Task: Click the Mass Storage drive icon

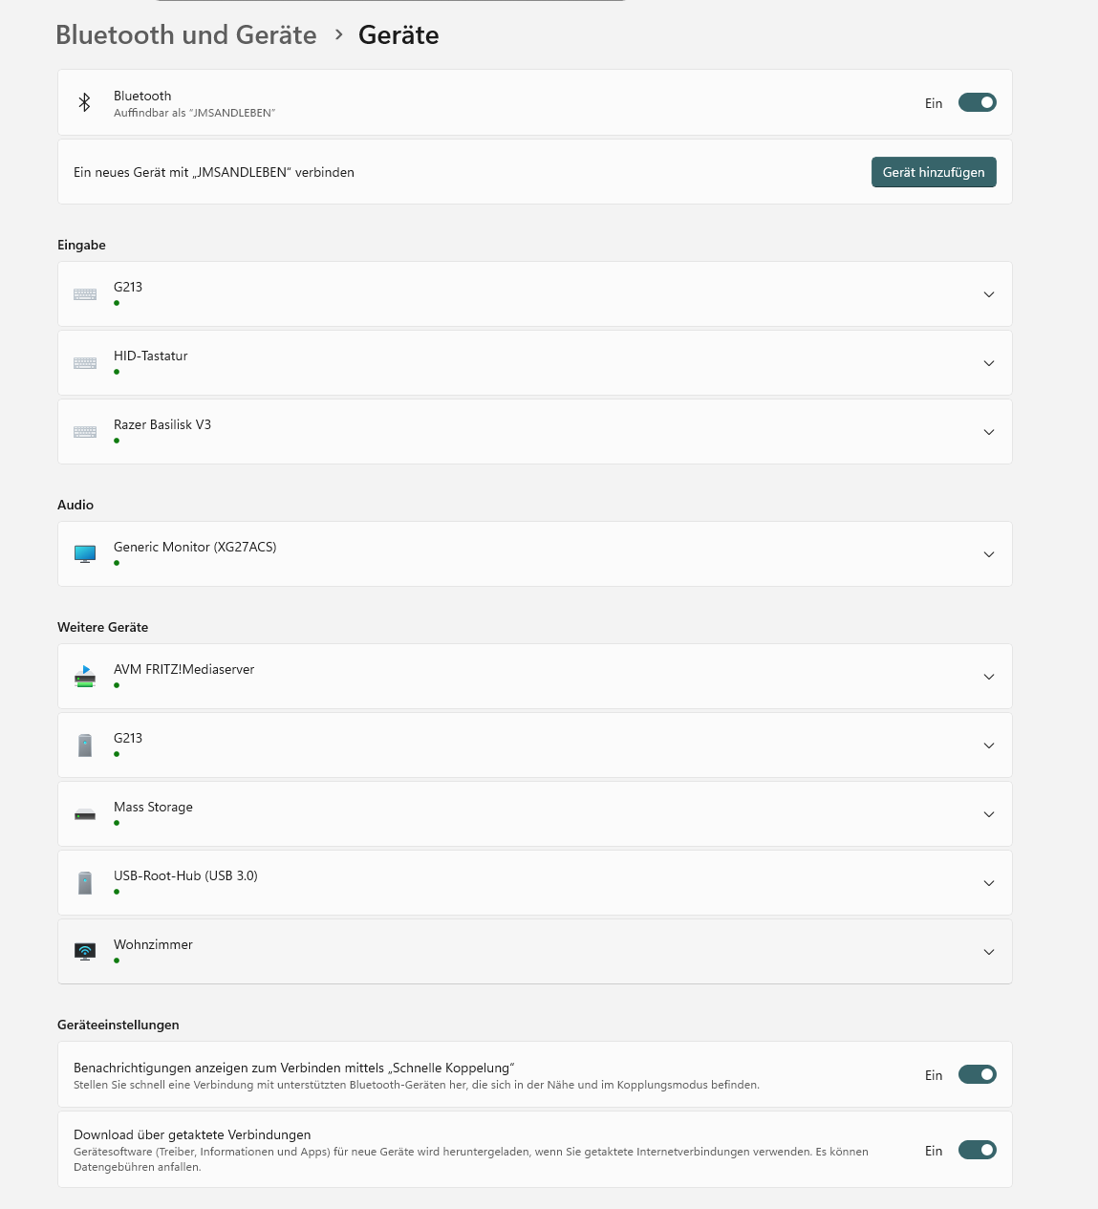Action: [x=85, y=814]
